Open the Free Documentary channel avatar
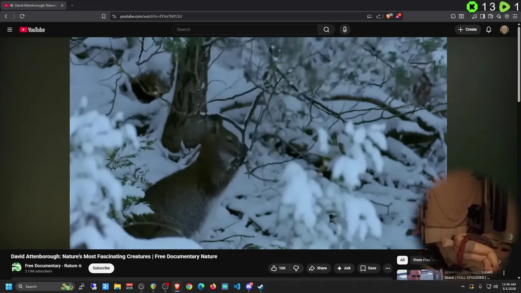This screenshot has width=521, height=293. [16, 267]
